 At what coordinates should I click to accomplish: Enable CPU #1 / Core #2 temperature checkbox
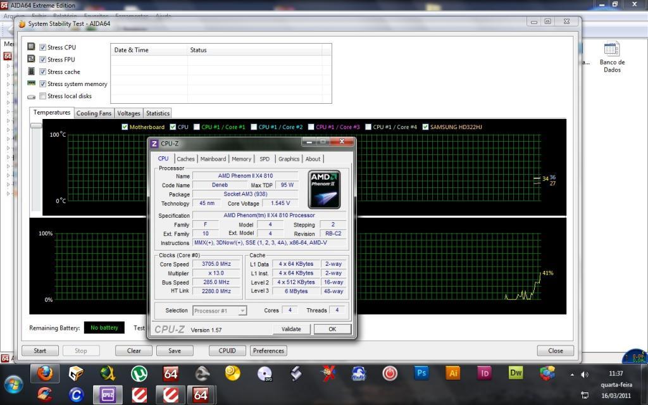tap(254, 127)
